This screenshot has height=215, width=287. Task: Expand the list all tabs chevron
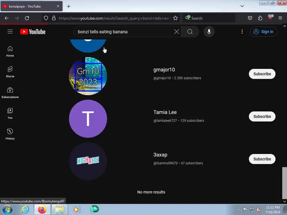(x=242, y=6)
